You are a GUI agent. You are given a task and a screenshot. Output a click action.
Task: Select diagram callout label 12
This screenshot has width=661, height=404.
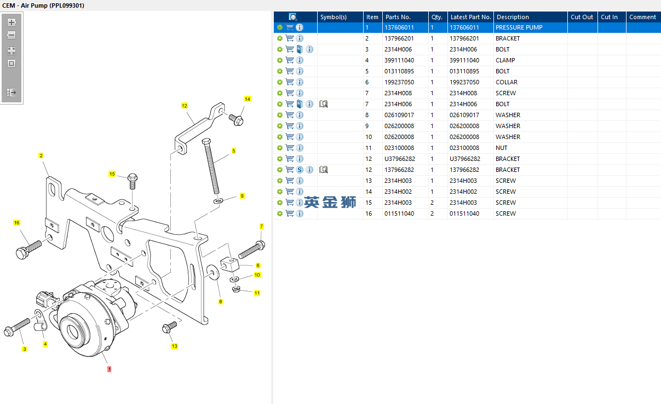click(185, 106)
